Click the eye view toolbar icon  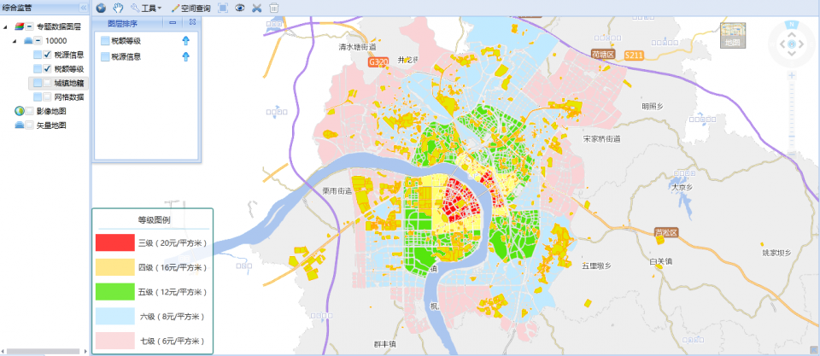click(x=240, y=8)
